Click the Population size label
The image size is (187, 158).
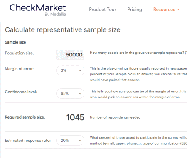(x=20, y=53)
